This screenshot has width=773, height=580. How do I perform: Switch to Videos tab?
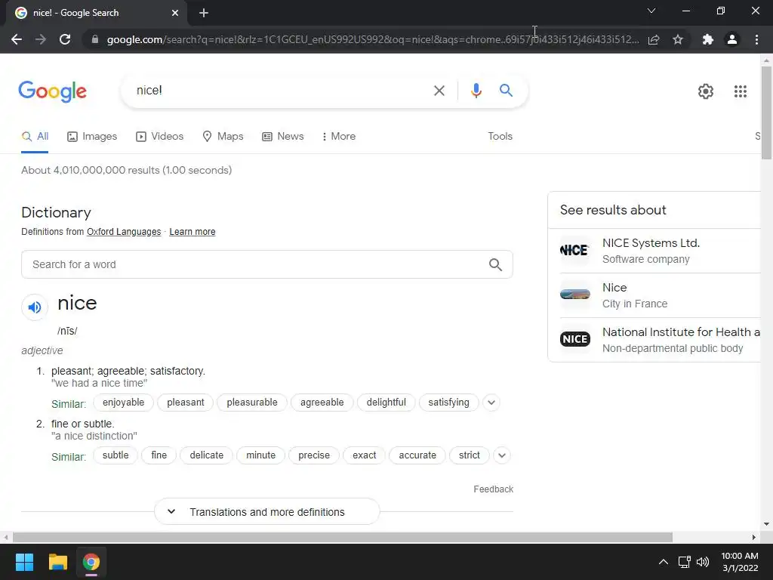pyautogui.click(x=160, y=137)
